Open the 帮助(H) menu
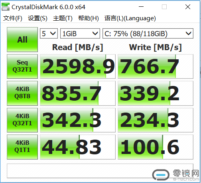Screen dimensions: 201x183 click(x=89, y=18)
